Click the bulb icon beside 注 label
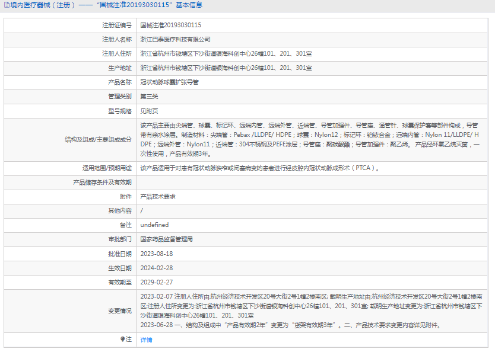Image resolution: width=495 pixels, height=349 pixels. 122,339
